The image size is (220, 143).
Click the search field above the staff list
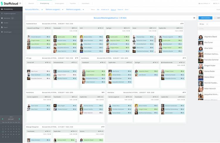pyautogui.click(x=209, y=29)
